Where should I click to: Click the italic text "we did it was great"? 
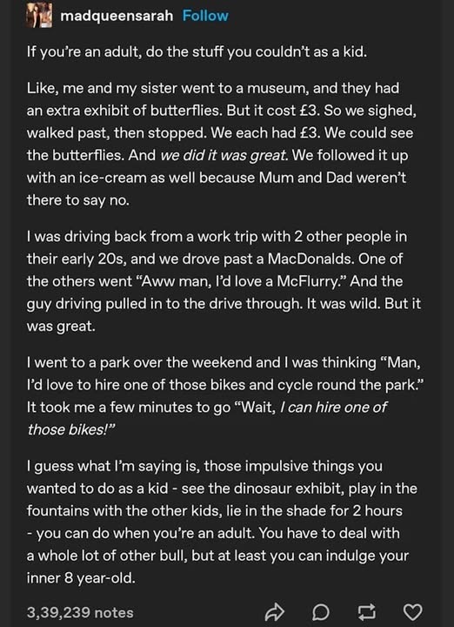pos(224,156)
